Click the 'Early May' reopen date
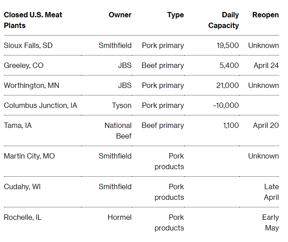Screen dimensions: 288x242 (271, 223)
